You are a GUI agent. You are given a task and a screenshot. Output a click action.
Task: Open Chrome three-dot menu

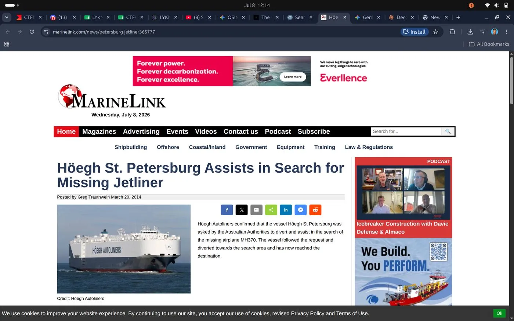[507, 32]
